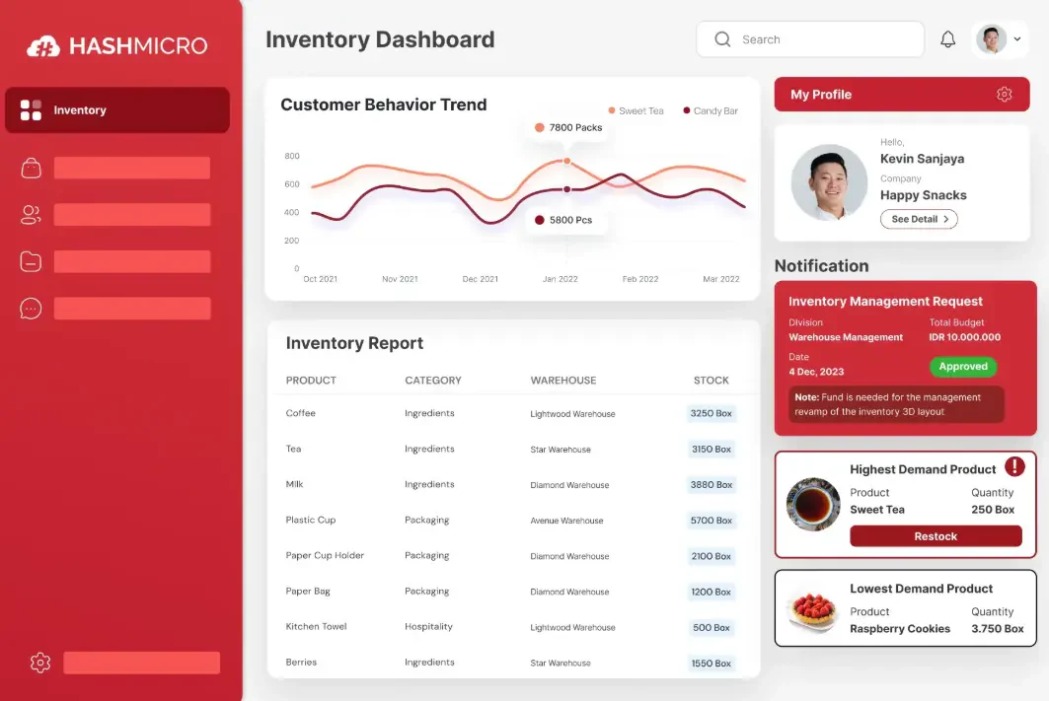Click Kevin Sanjaya's profile photo
The height and width of the screenshot is (701, 1049).
click(x=829, y=182)
